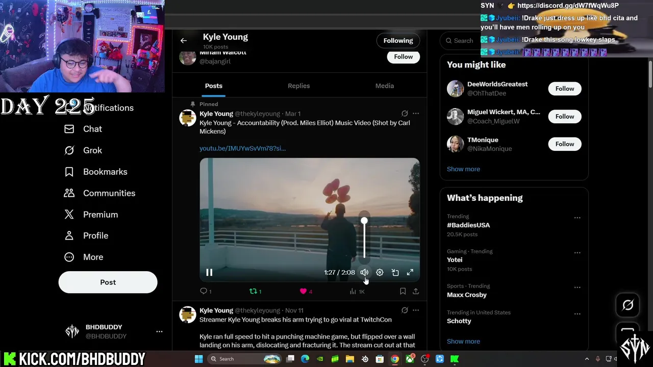Open the youtu.be link in pinned post

[x=242, y=148]
